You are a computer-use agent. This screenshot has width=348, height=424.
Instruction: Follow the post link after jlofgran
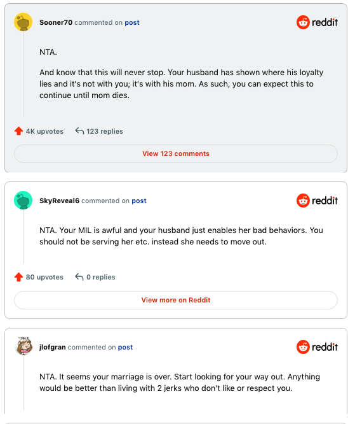126,347
